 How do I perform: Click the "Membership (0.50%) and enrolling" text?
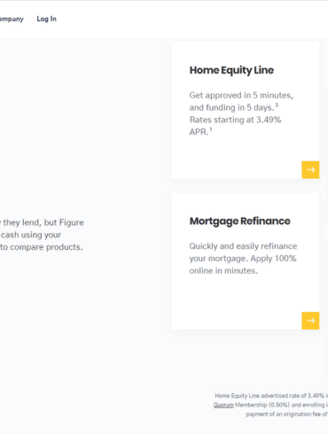click(280, 405)
